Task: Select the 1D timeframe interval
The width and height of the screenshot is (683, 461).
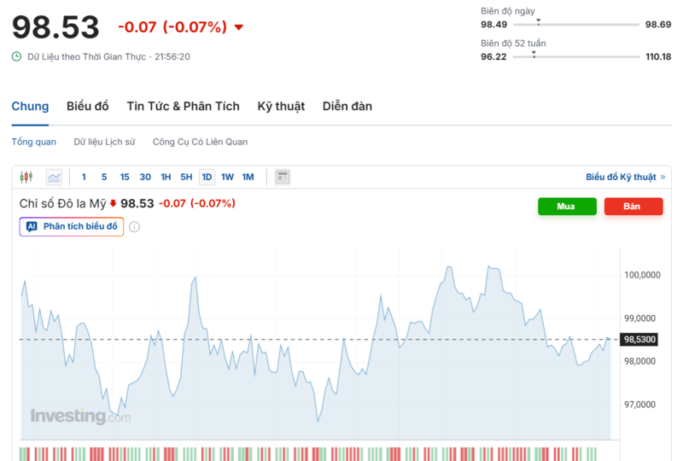Action: 207,177
